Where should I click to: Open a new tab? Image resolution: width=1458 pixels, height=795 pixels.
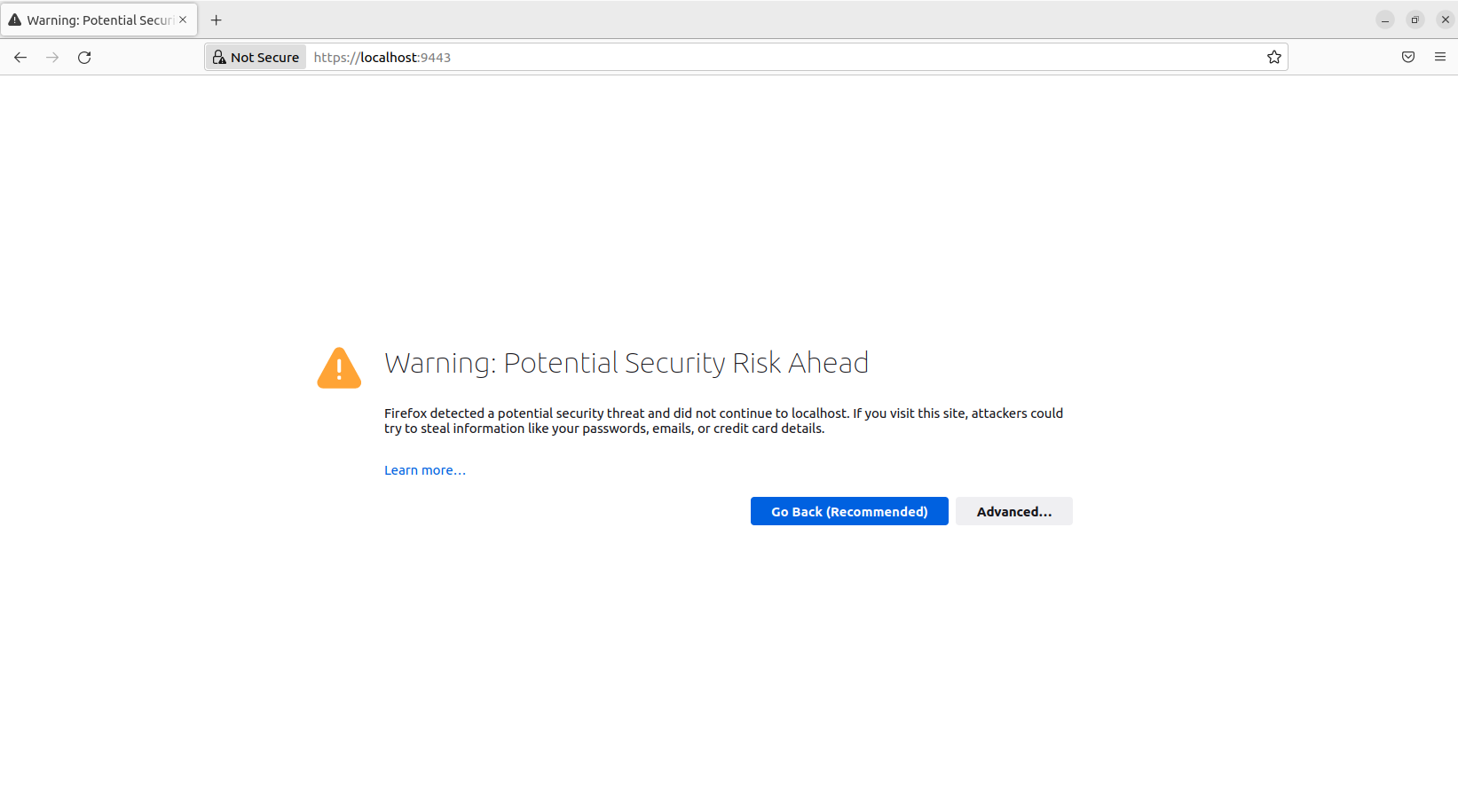coord(216,20)
